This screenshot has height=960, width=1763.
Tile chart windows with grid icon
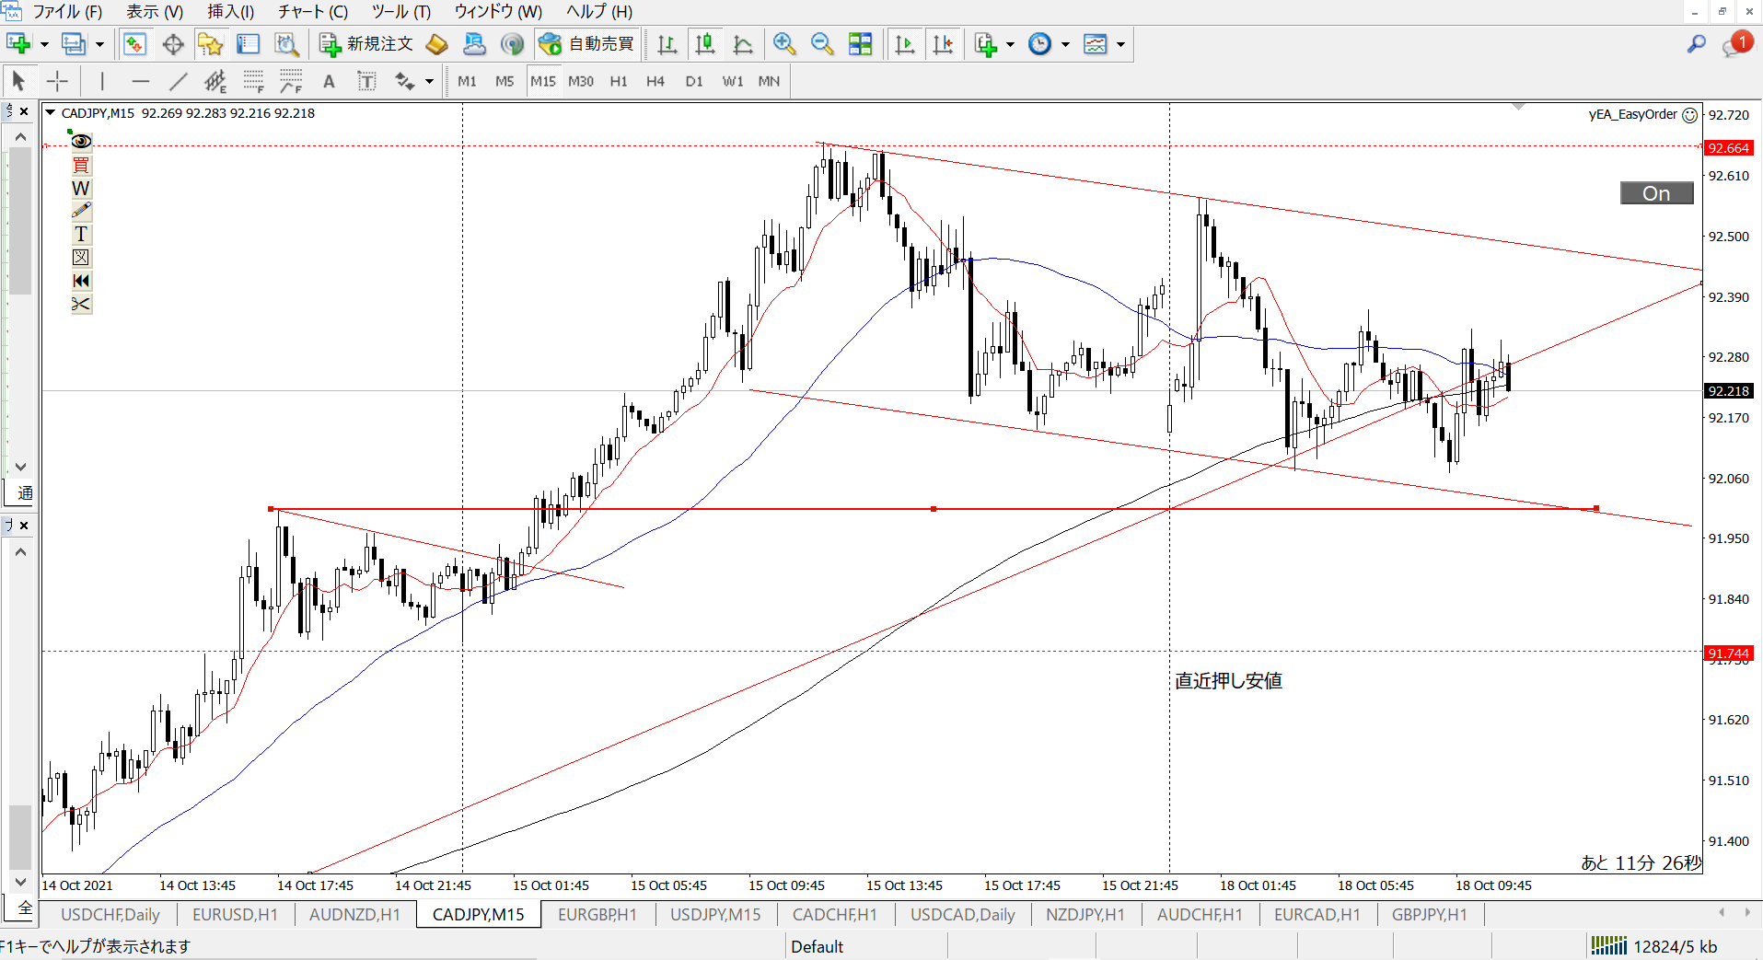click(860, 43)
